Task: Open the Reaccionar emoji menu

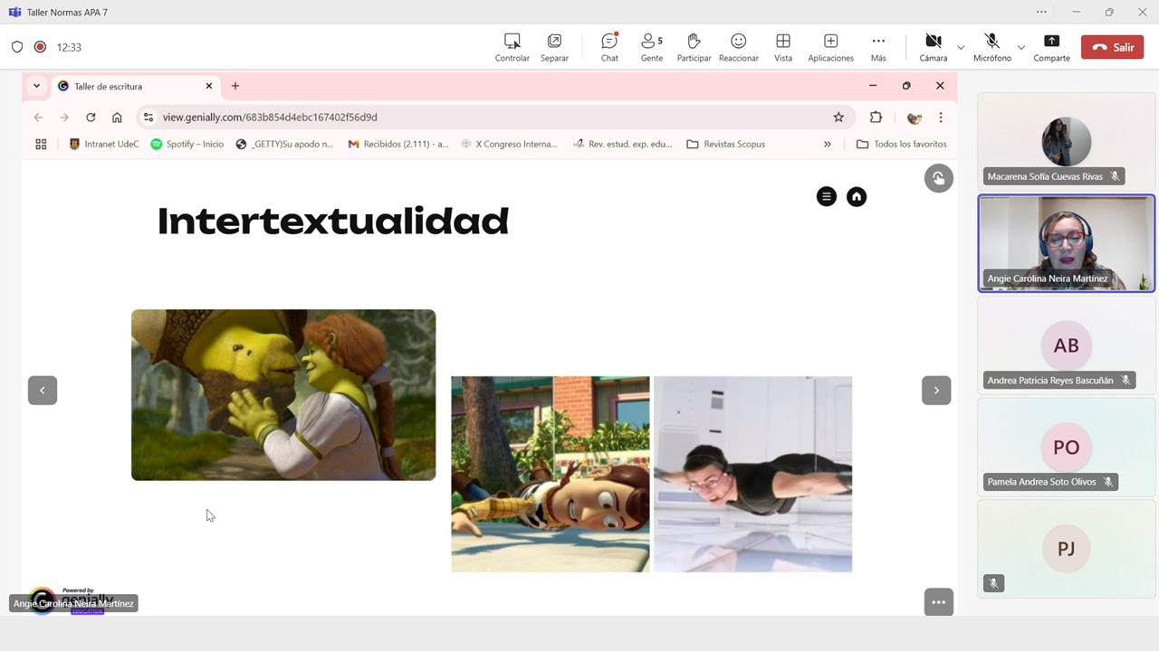Action: pyautogui.click(x=739, y=47)
